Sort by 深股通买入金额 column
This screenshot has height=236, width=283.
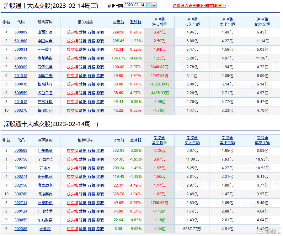click(x=192, y=140)
